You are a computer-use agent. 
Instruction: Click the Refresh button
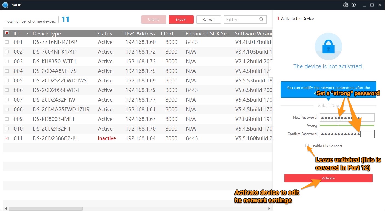point(208,19)
